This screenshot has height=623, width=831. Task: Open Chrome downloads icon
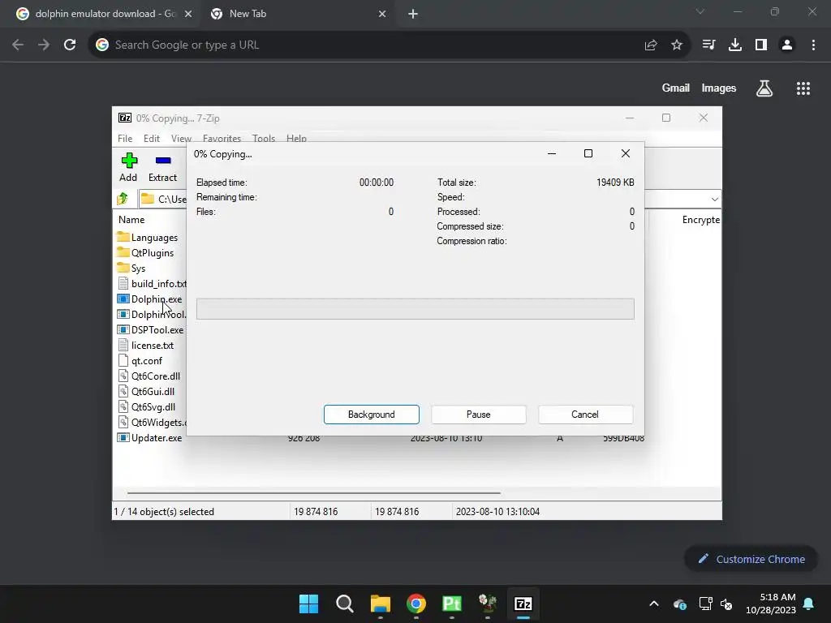734,45
